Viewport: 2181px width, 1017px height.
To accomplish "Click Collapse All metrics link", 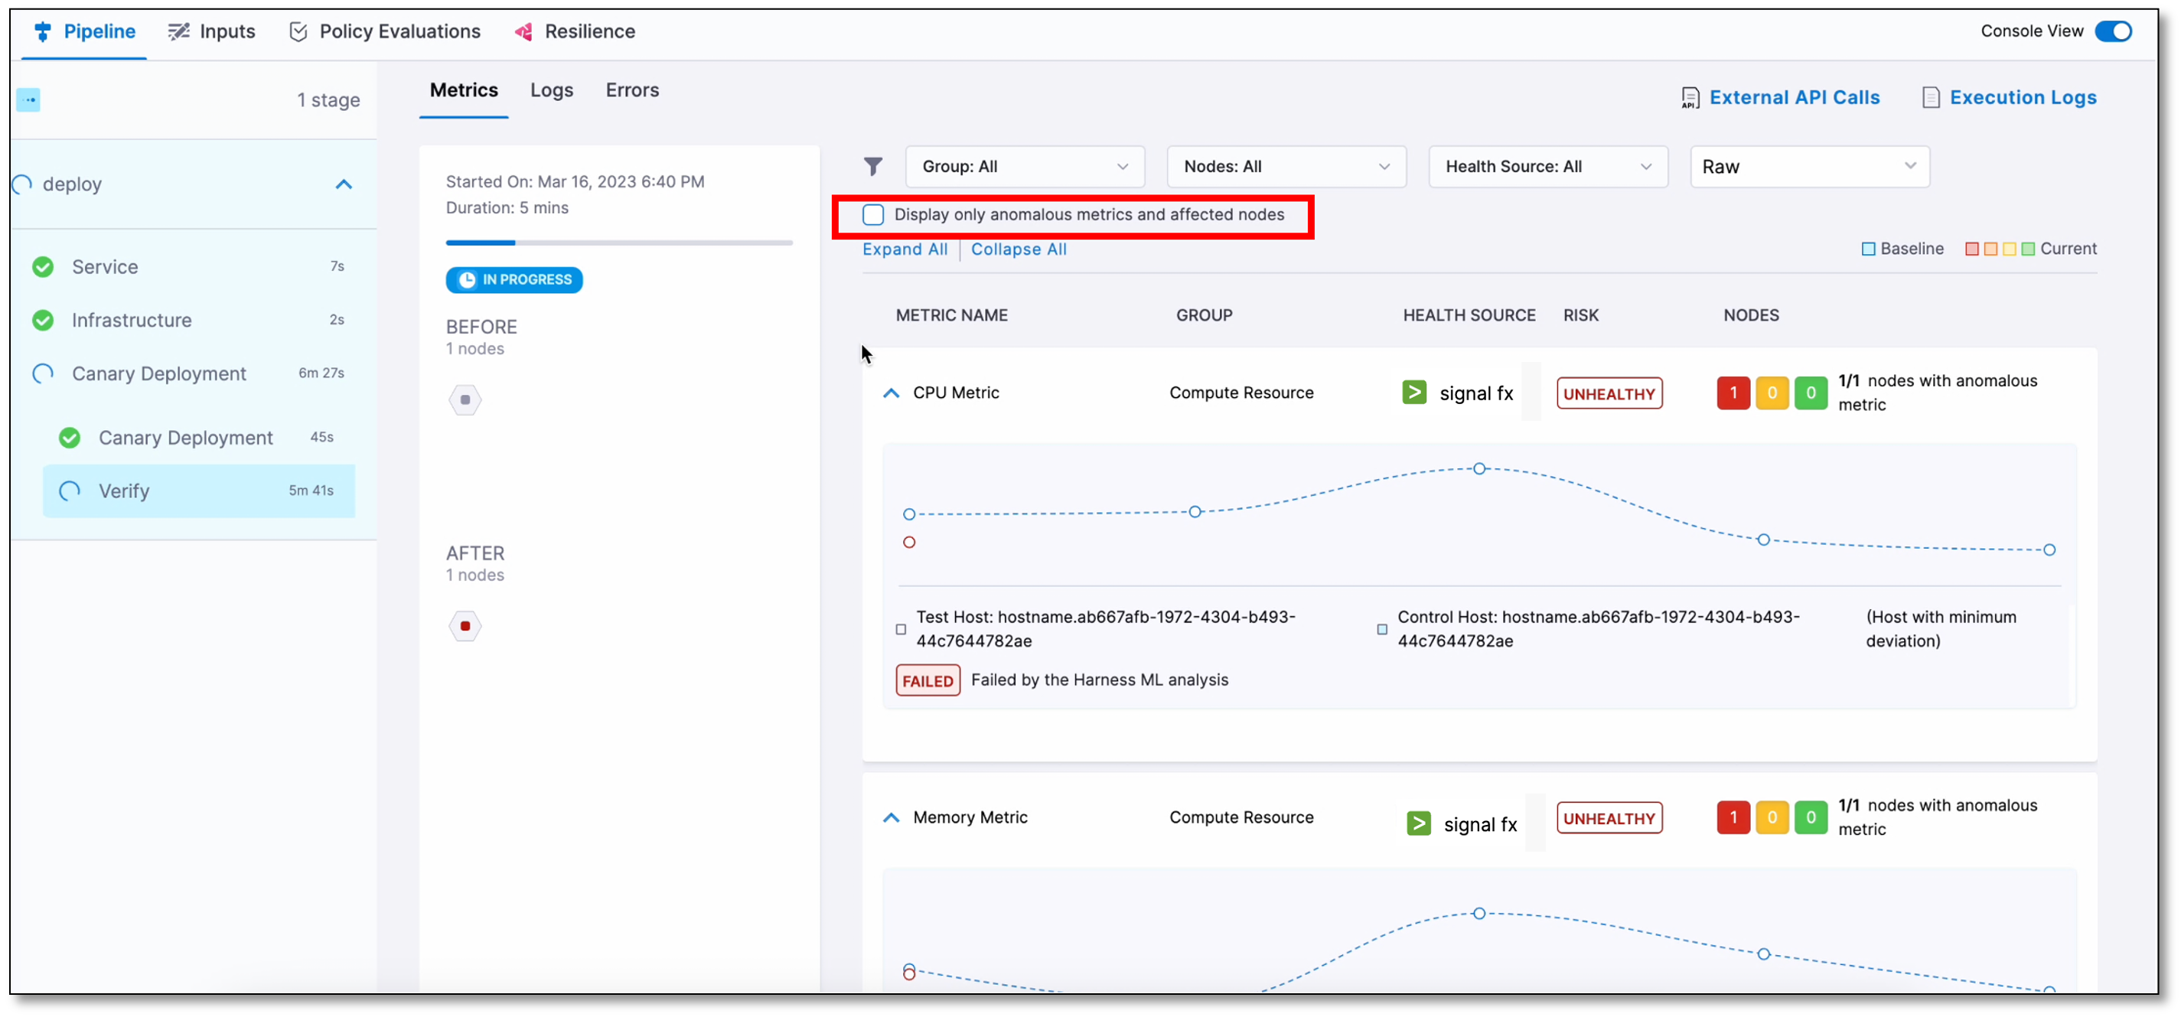I will (x=1019, y=248).
